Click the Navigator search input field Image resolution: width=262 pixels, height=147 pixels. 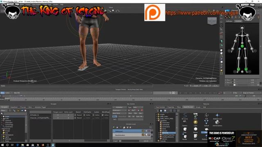(x=15, y=114)
